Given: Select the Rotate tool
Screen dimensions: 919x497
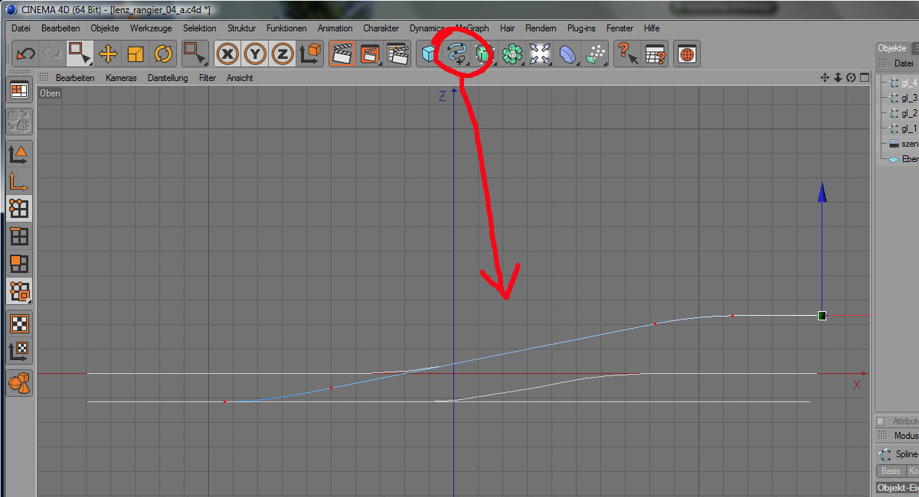Looking at the screenshot, I should coord(163,54).
